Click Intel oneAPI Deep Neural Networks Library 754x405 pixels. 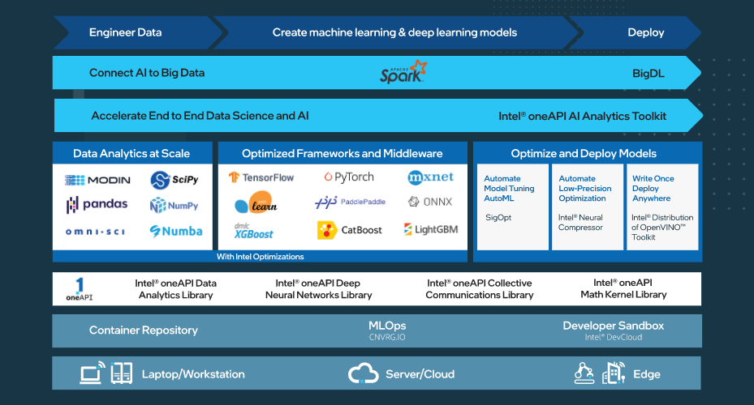tap(318, 289)
